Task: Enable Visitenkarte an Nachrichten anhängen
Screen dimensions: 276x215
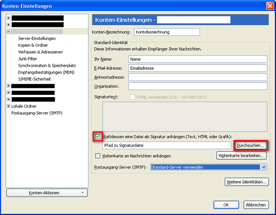Action: [x=98, y=156]
